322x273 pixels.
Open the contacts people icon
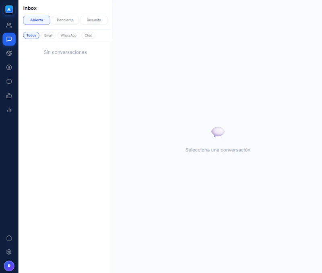(9, 25)
